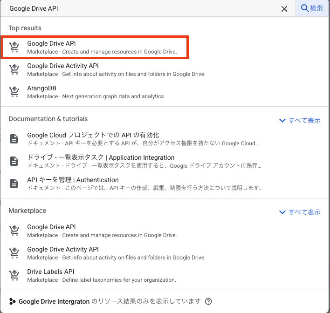This screenshot has width=330, height=313.
Task: Click into the Google Drive API search field
Action: [140, 8]
